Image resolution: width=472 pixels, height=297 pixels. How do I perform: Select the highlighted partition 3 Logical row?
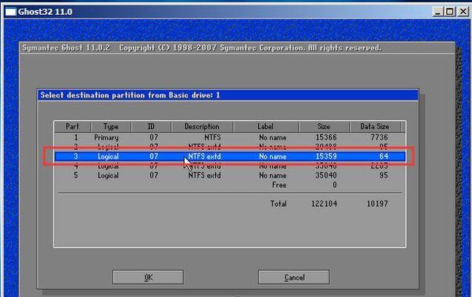pos(230,157)
